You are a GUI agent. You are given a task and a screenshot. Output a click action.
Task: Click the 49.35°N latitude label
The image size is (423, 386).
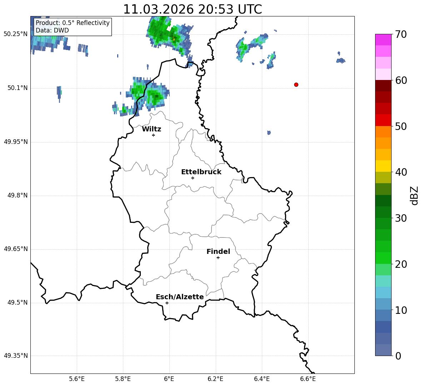(16, 356)
